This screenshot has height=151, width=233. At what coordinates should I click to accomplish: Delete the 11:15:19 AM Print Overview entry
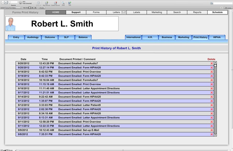pyautogui.click(x=212, y=84)
